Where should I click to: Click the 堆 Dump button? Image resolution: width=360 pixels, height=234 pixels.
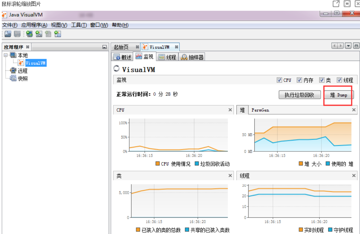338,95
